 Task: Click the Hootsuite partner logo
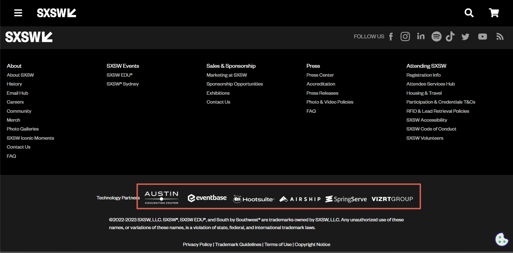pos(254,199)
